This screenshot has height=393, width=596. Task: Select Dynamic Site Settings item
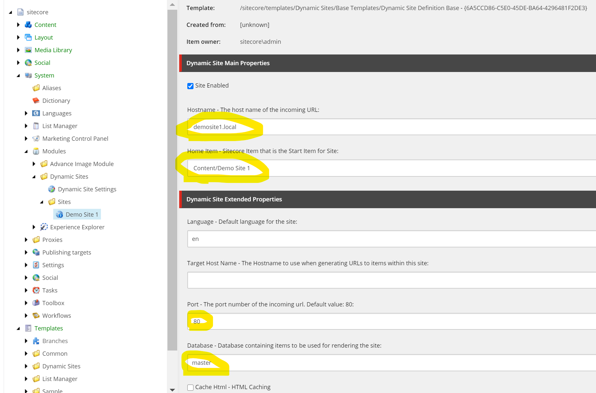(x=87, y=189)
